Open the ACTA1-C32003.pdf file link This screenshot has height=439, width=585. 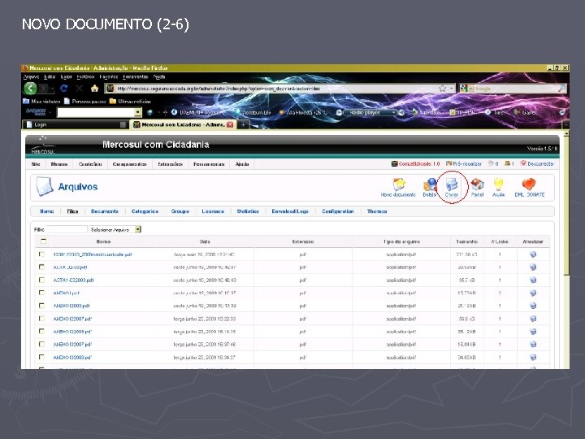[x=73, y=280]
